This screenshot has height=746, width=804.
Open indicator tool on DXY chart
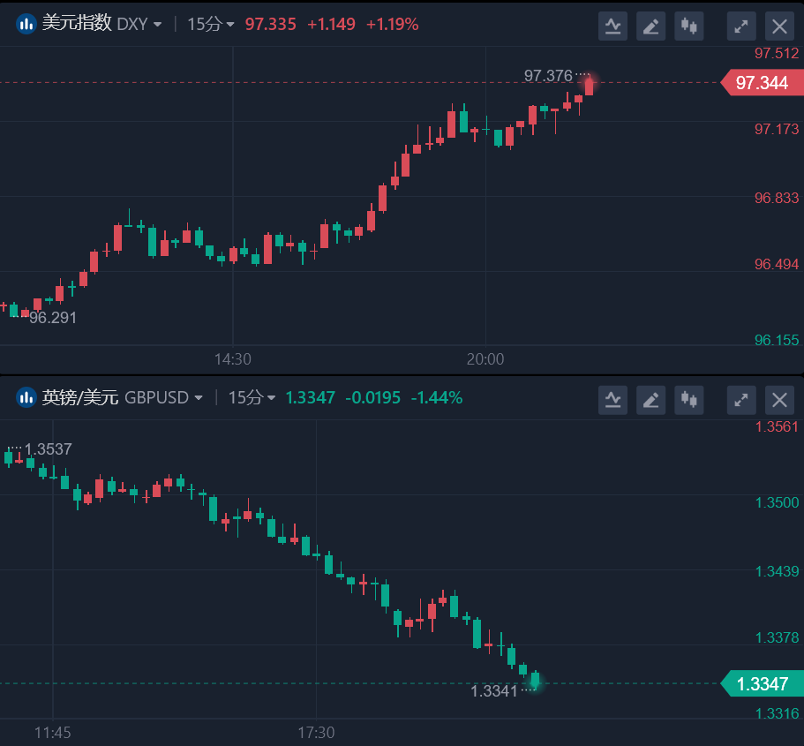(x=612, y=26)
